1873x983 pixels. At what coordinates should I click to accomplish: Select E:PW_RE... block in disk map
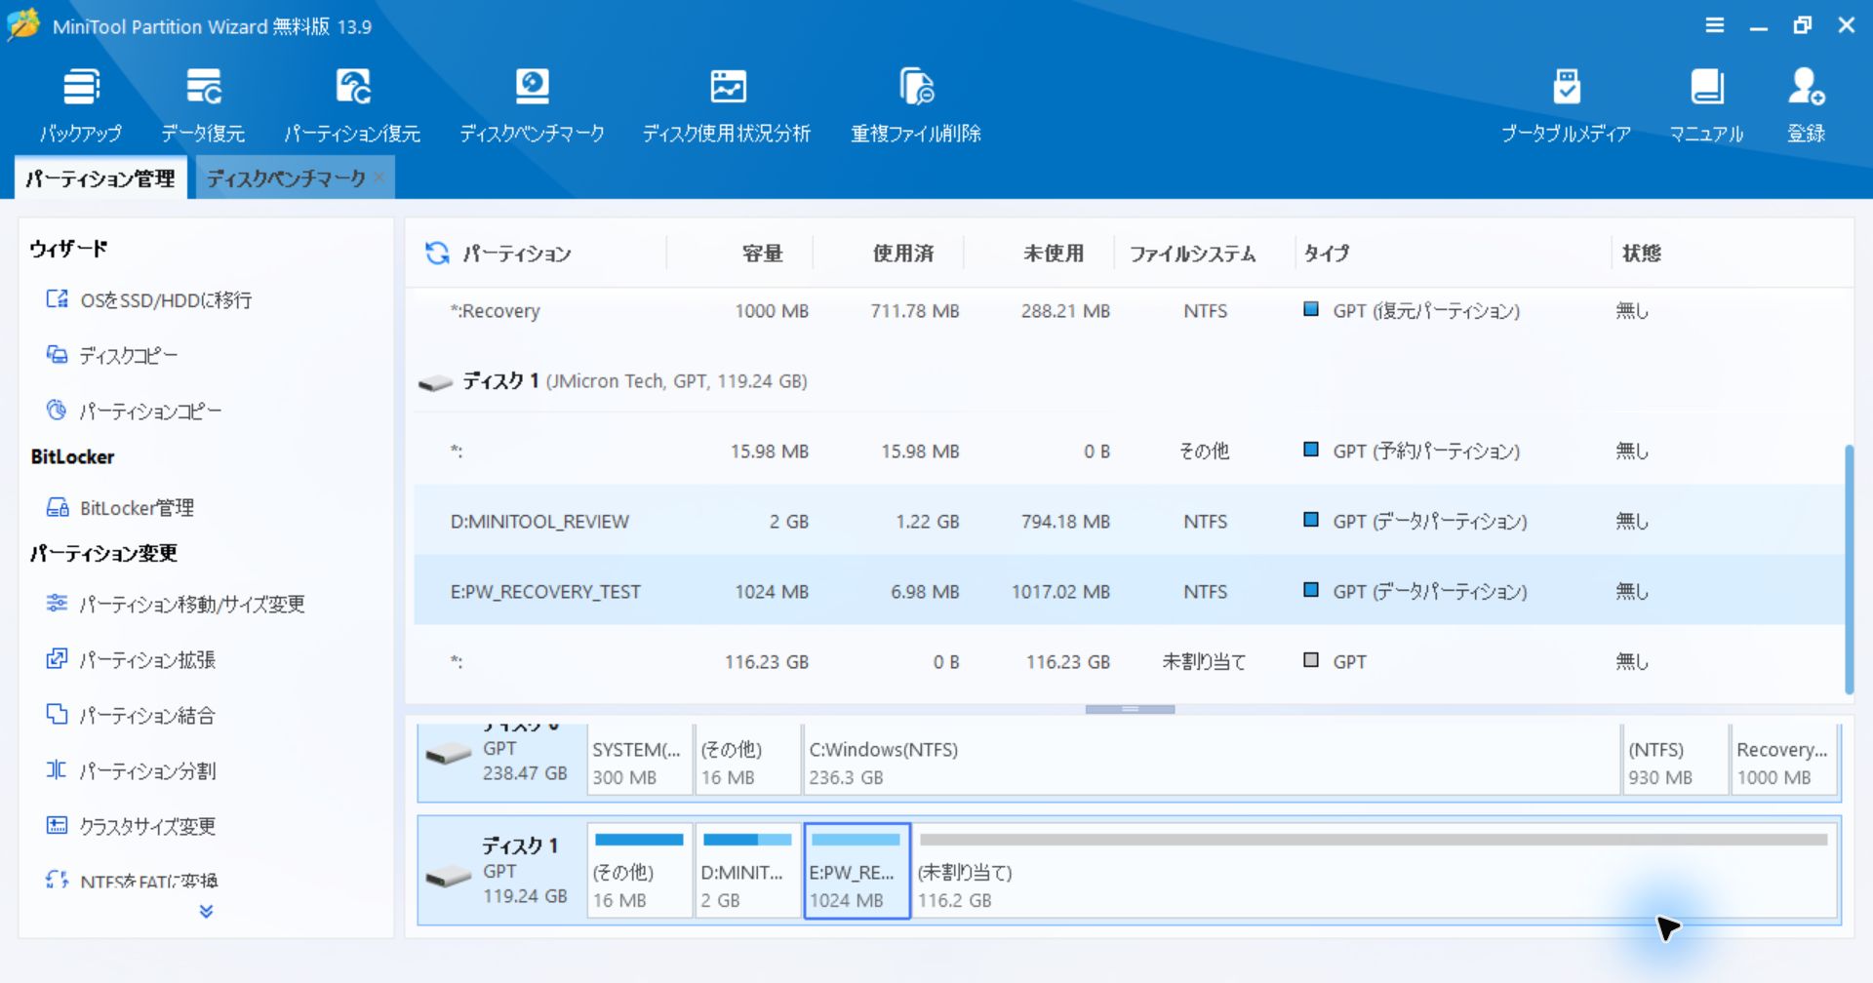tap(857, 871)
